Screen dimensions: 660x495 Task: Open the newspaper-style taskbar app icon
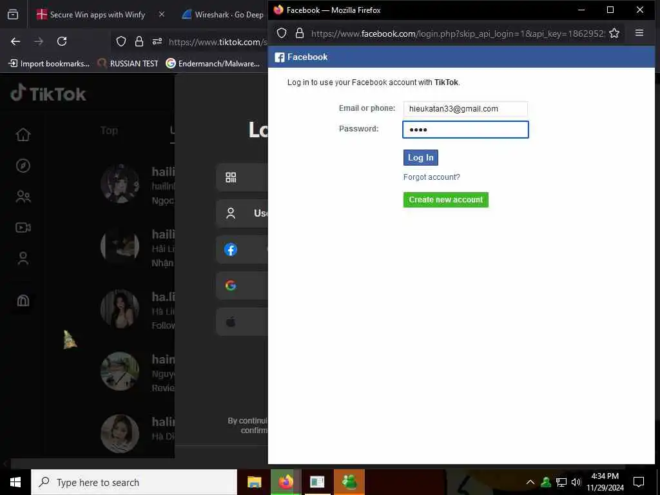coord(317,482)
